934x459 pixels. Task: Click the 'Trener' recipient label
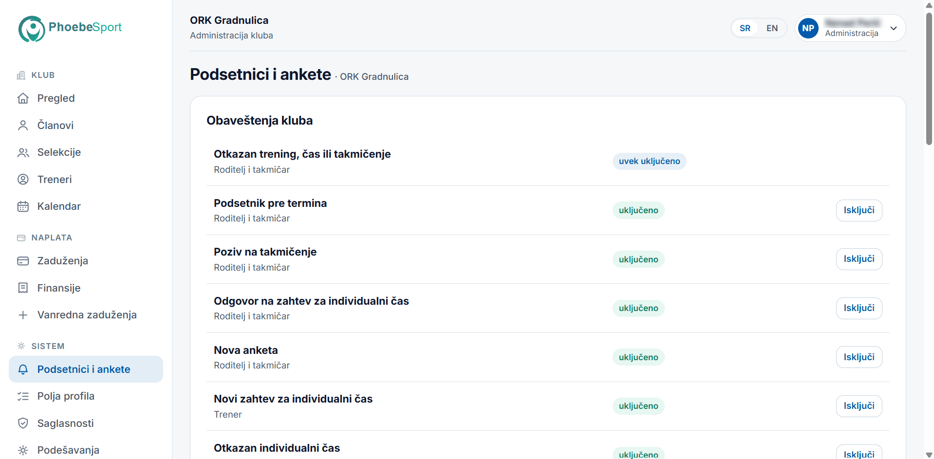click(x=228, y=415)
